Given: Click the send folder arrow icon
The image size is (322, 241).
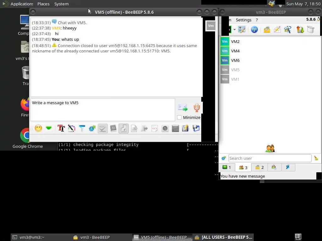Looking at the screenshot, I should pyautogui.click(x=144, y=128).
